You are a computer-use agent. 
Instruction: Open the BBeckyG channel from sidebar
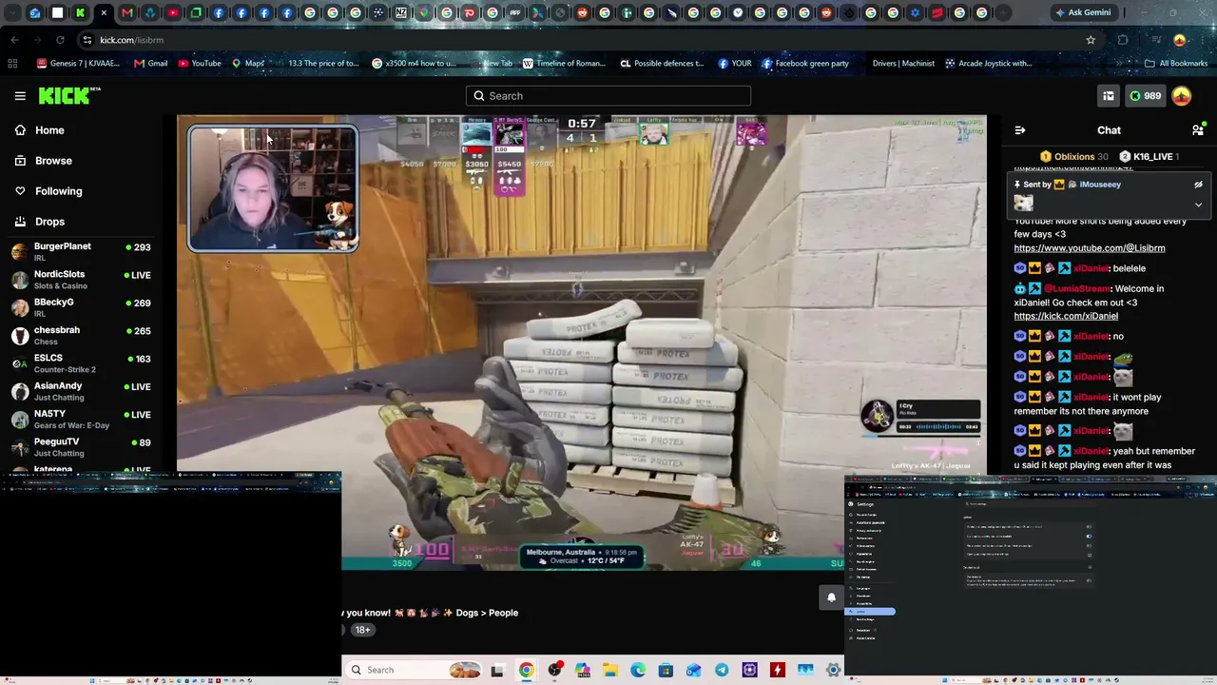coord(81,307)
